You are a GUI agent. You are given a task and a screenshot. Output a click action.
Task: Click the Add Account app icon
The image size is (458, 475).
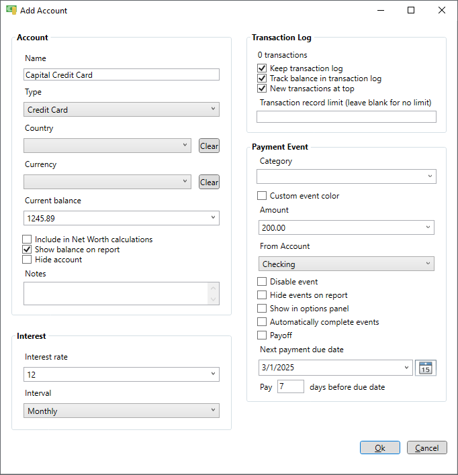tap(11, 10)
